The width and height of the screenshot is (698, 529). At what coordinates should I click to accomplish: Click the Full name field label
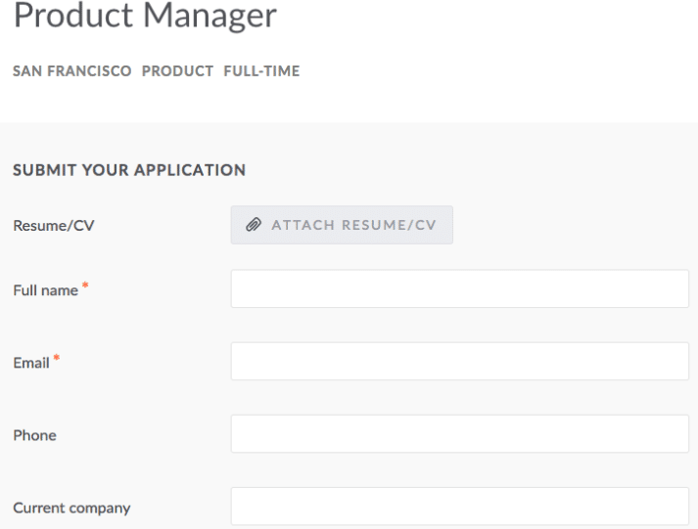[45, 290]
